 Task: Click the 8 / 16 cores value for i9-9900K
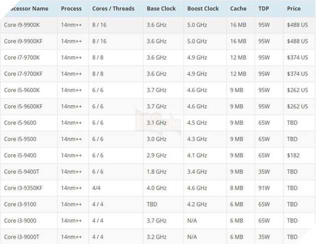click(99, 25)
